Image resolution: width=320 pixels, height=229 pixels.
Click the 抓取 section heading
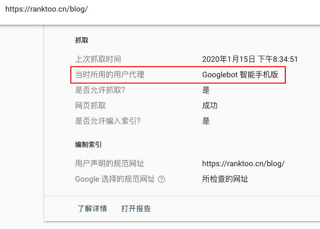pyautogui.click(x=81, y=40)
